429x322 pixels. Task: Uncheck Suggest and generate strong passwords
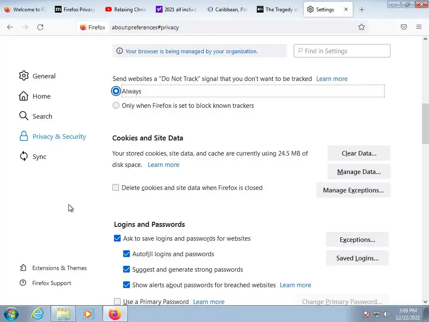[127, 270]
